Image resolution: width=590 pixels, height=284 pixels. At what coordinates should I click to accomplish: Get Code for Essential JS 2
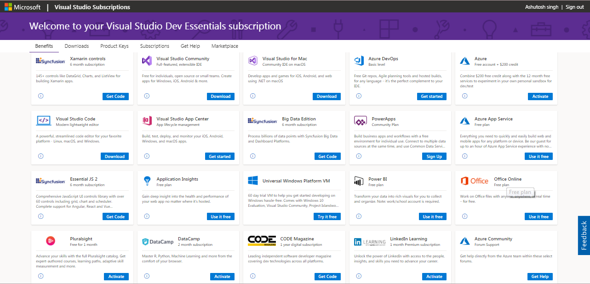coord(115,217)
